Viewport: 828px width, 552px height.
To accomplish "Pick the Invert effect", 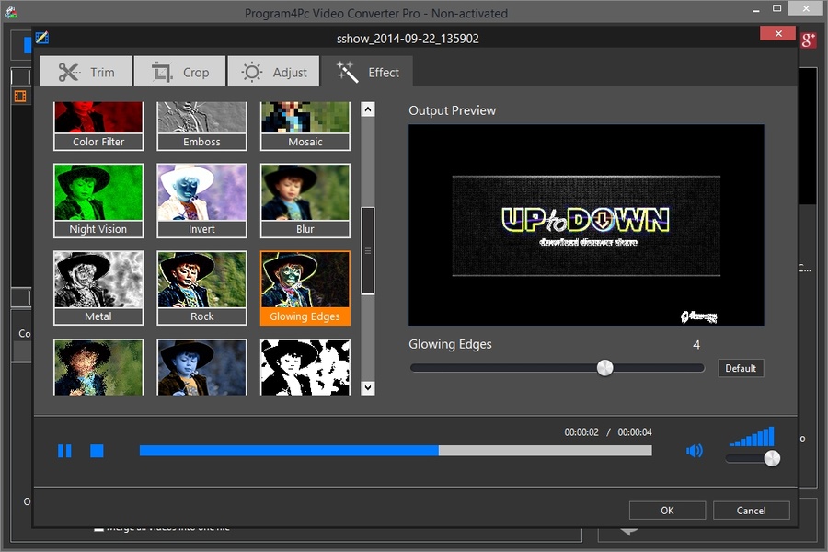I will (201, 201).
